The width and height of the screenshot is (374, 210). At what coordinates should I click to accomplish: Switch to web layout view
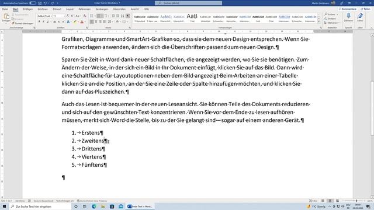click(x=337, y=201)
